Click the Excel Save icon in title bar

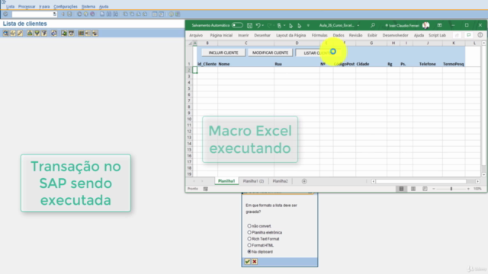[249, 25]
